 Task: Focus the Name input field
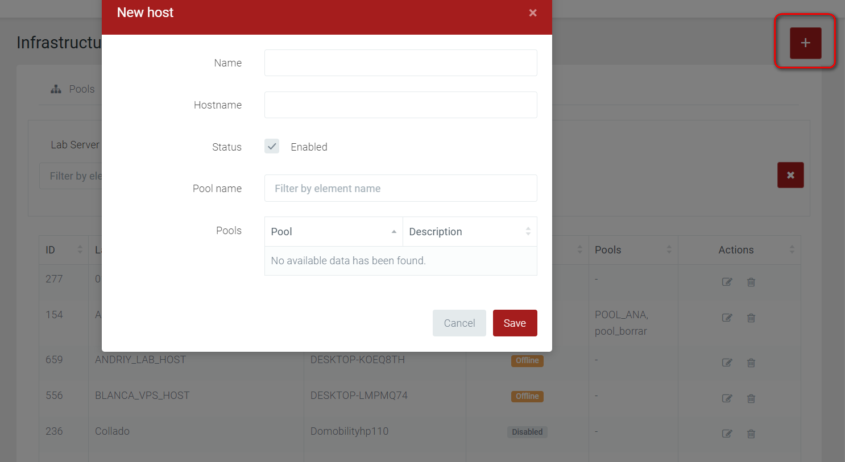coord(400,63)
